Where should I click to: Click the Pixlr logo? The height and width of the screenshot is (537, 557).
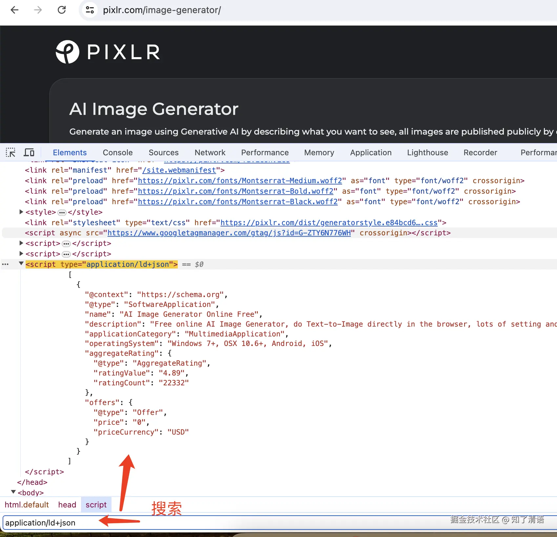[x=108, y=52]
